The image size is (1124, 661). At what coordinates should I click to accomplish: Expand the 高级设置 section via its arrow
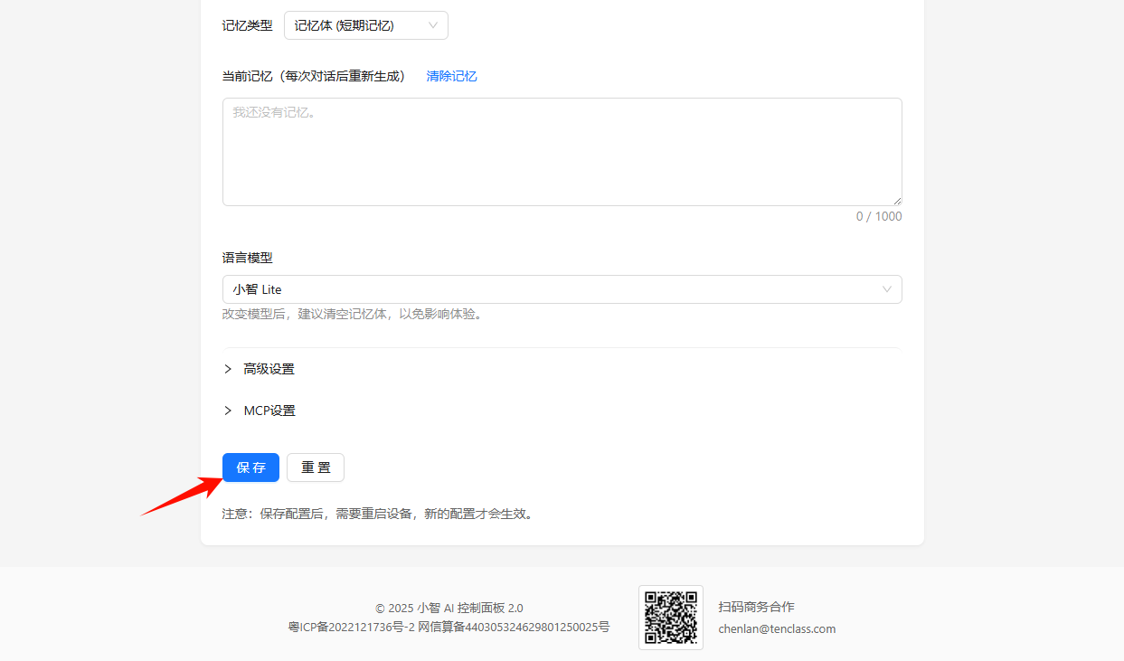click(228, 369)
